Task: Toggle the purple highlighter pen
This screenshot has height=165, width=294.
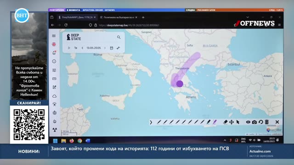Action: click(x=215, y=122)
